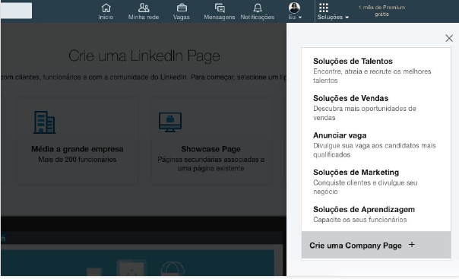This screenshot has height=279, width=459.
Task: Open Notificações bell icon
Action: click(x=258, y=8)
